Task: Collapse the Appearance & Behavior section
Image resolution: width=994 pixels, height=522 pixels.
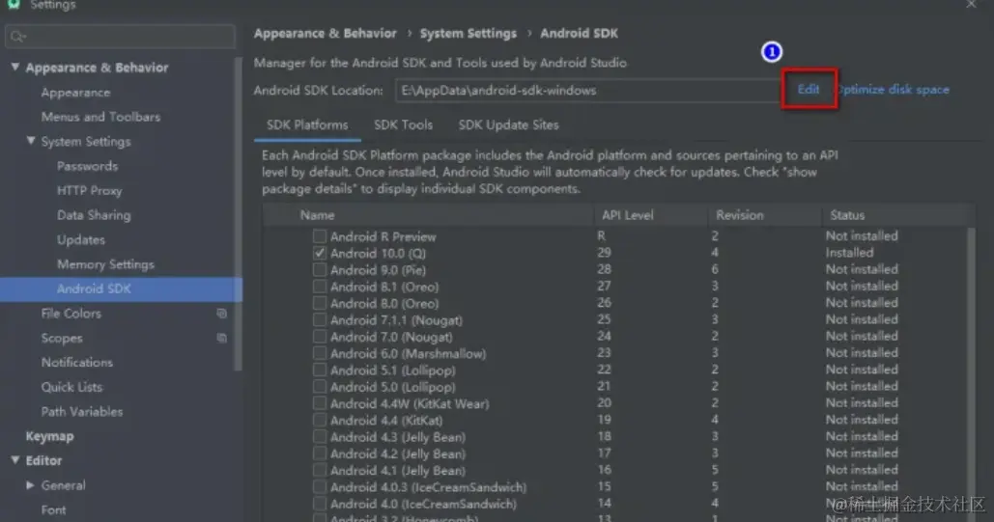Action: (x=15, y=68)
